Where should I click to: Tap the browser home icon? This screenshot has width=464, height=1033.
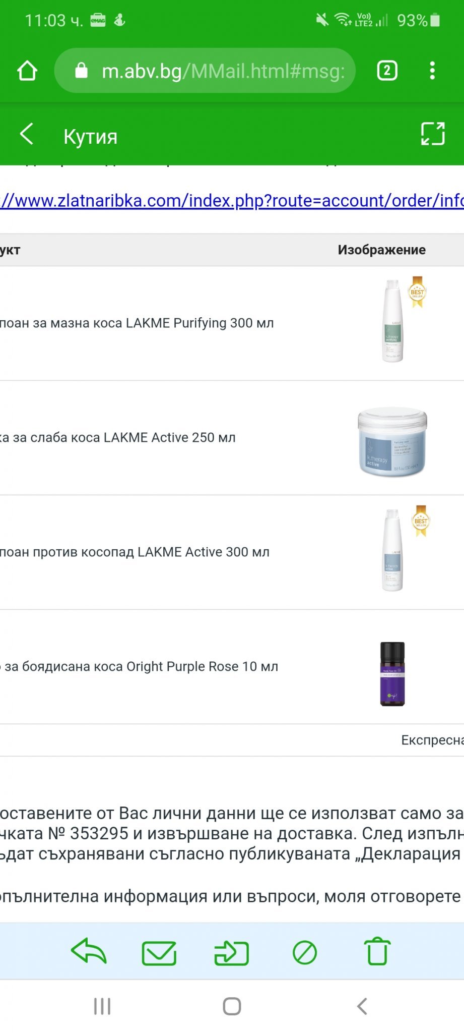coord(27,71)
